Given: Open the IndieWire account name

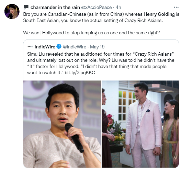Looking at the screenshot, I should click(x=45, y=47).
